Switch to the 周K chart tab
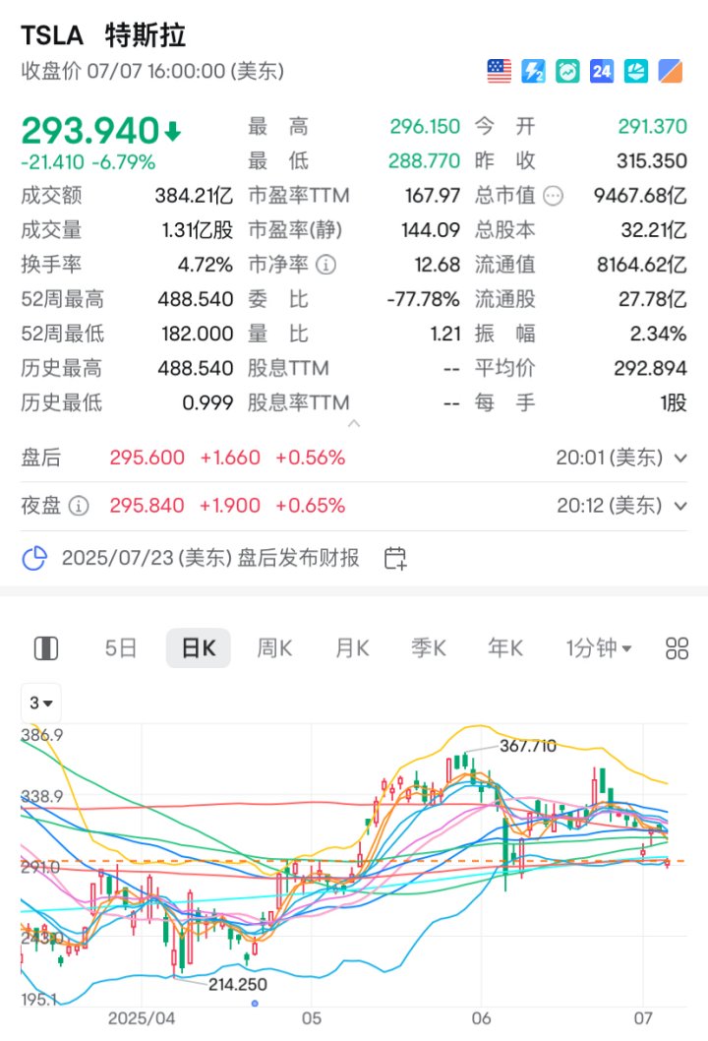This screenshot has height=1041, width=708. click(274, 648)
